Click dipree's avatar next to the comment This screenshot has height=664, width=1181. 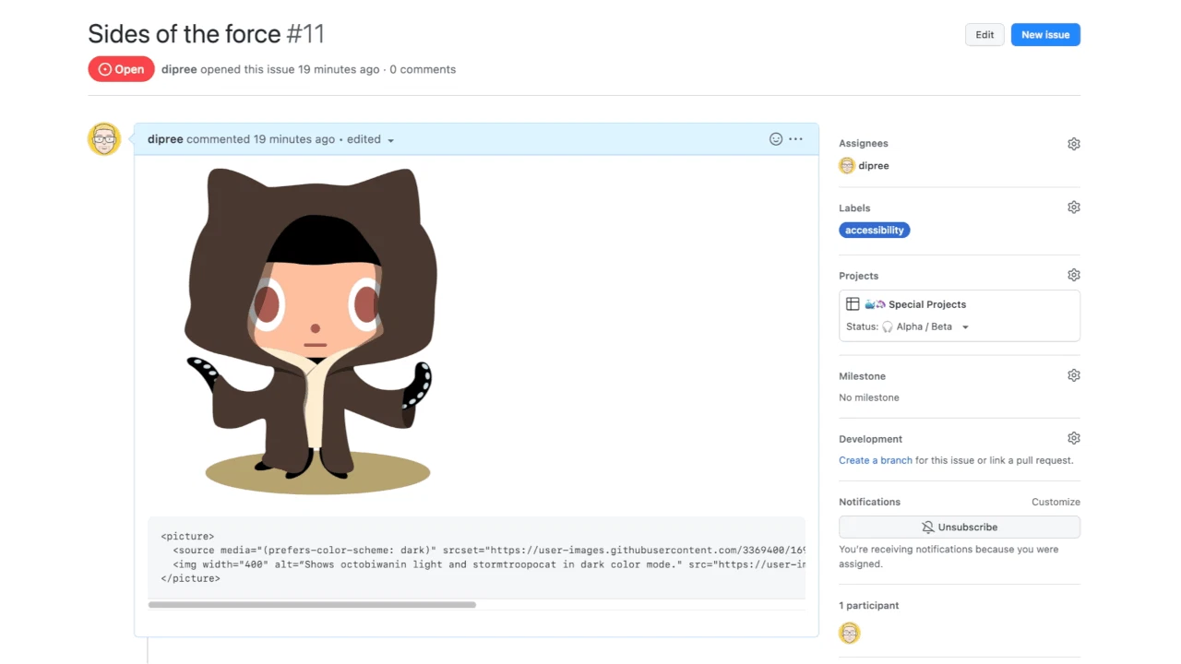click(104, 138)
